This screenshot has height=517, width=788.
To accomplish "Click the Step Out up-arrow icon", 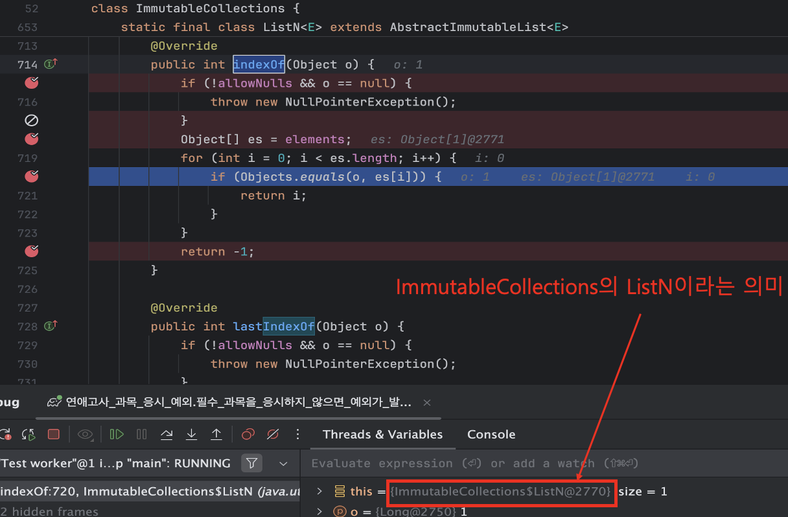I will tap(216, 434).
